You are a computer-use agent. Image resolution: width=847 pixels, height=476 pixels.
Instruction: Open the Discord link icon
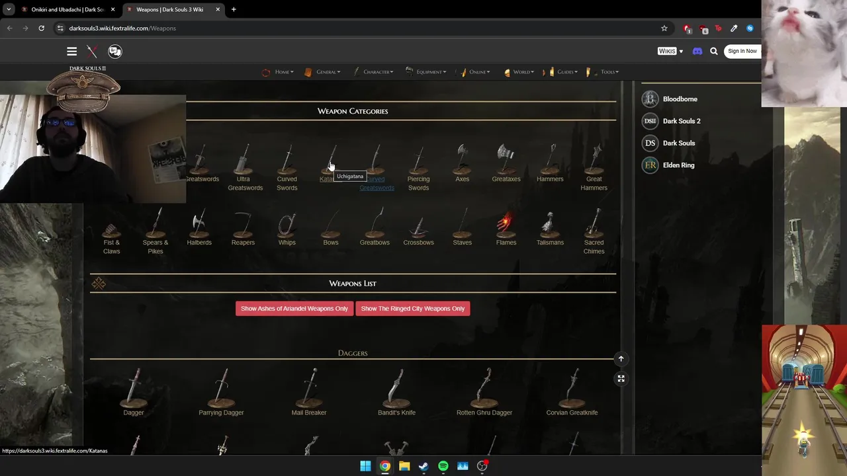point(697,51)
